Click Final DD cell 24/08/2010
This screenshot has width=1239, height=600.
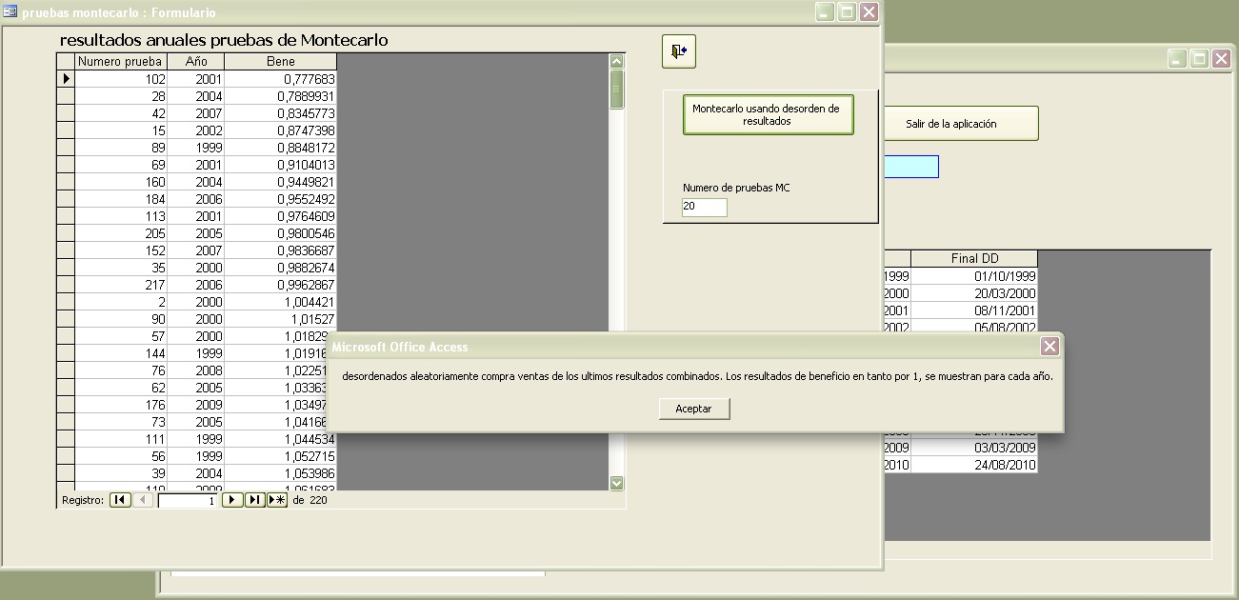coord(974,465)
